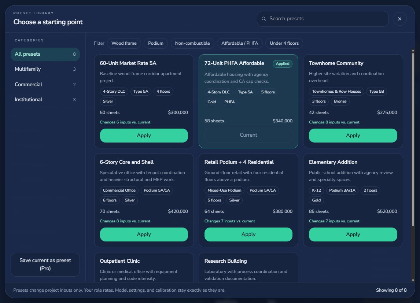Enable the Under 4 floors filter
The width and height of the screenshot is (420, 303).
coord(284,43)
